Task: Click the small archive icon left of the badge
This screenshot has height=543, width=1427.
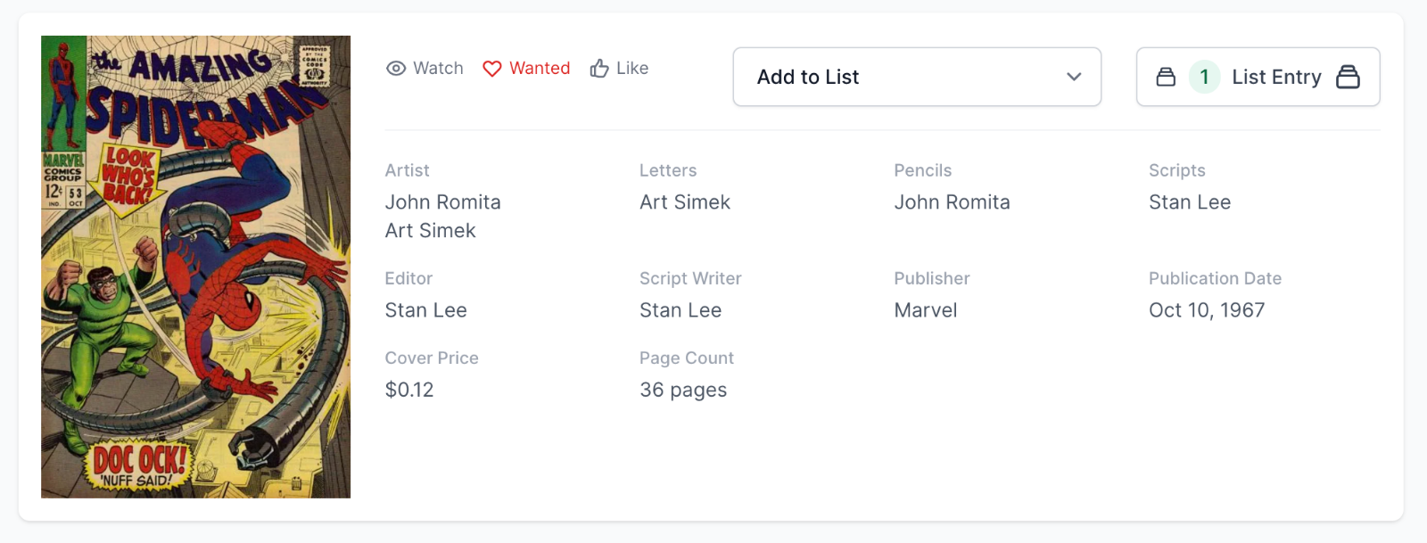Action: click(x=1166, y=77)
